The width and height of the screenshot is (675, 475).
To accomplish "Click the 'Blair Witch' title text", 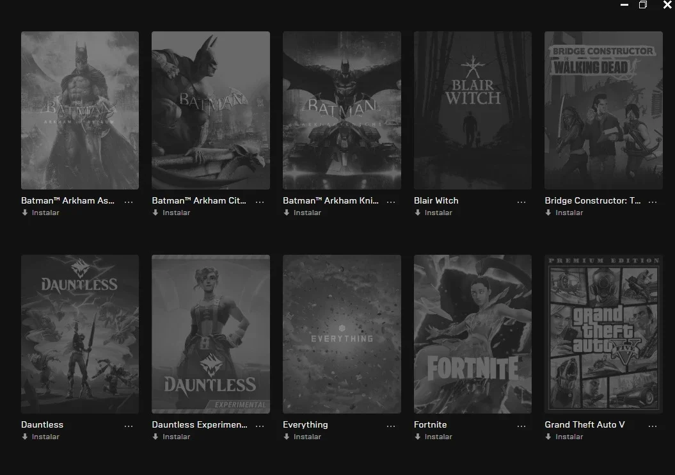I will pyautogui.click(x=436, y=200).
